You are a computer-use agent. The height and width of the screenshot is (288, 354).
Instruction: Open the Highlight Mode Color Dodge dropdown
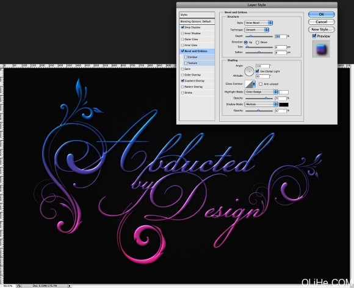261,92
